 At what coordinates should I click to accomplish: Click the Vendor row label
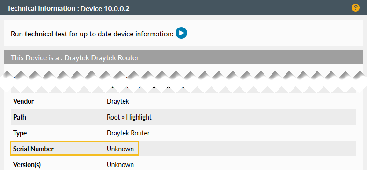point(23,101)
